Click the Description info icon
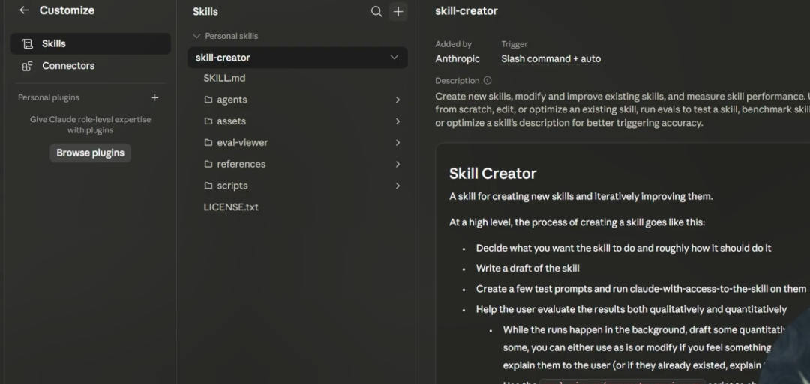The image size is (810, 384). [x=487, y=80]
